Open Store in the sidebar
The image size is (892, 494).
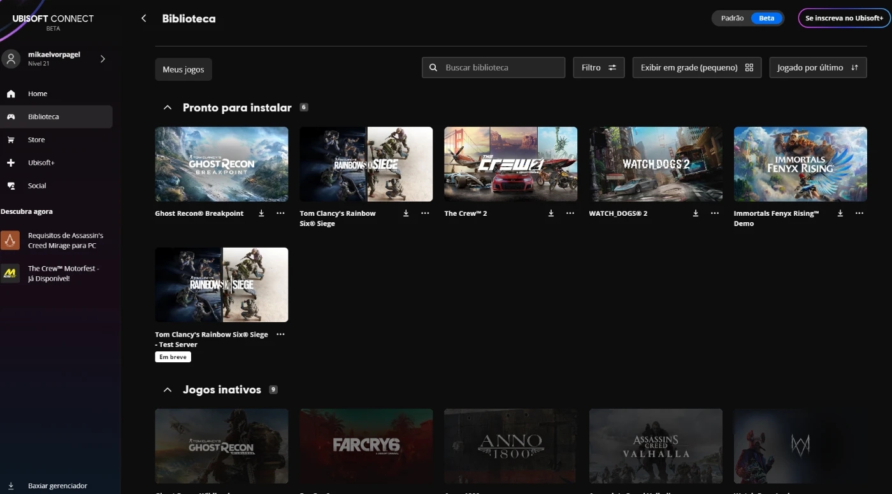click(56, 139)
